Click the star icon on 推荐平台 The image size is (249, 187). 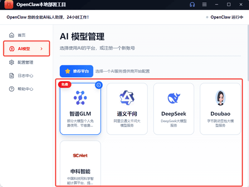pos(67,71)
